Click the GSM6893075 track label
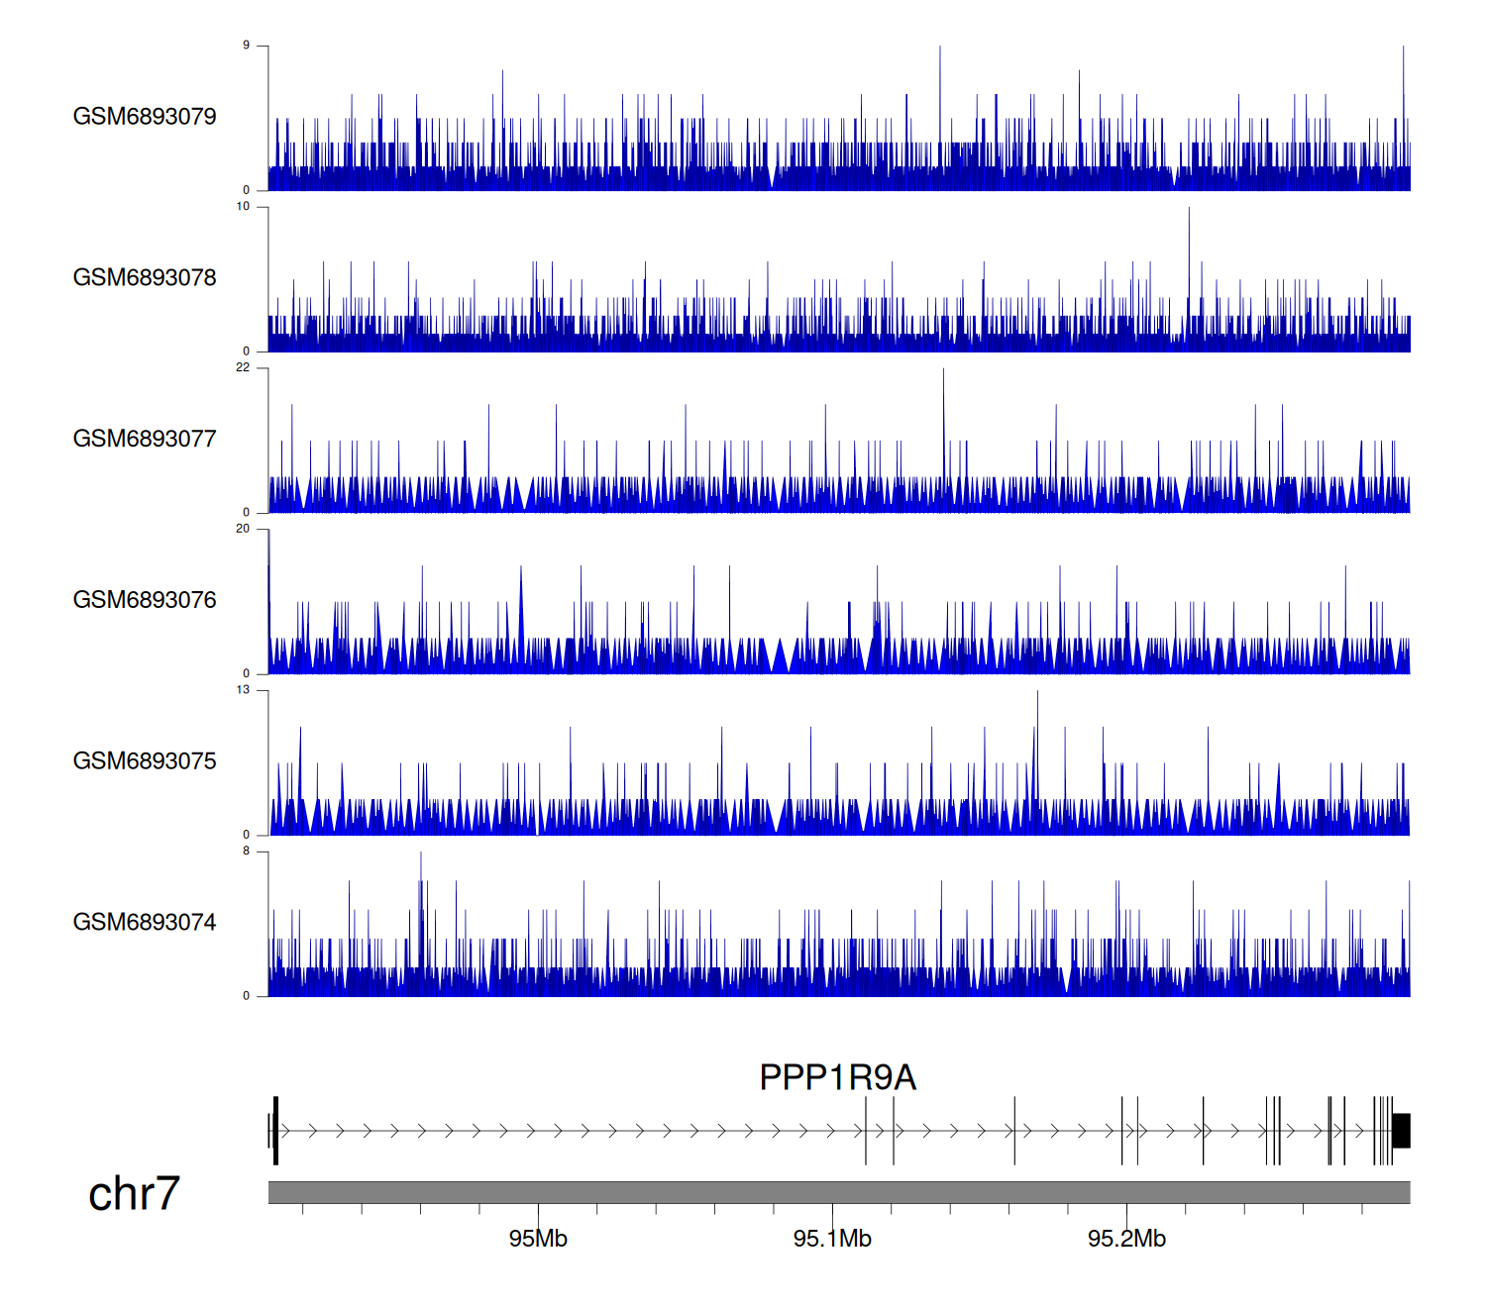The width and height of the screenshot is (1486, 1307). click(x=145, y=761)
